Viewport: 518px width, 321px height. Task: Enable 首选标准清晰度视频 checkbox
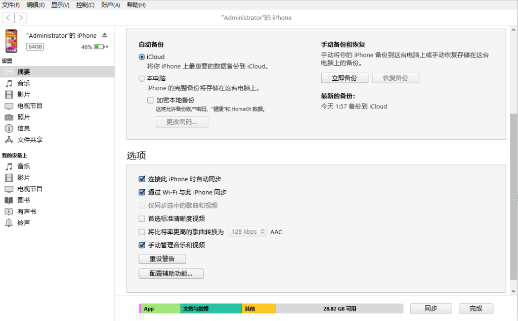click(142, 219)
